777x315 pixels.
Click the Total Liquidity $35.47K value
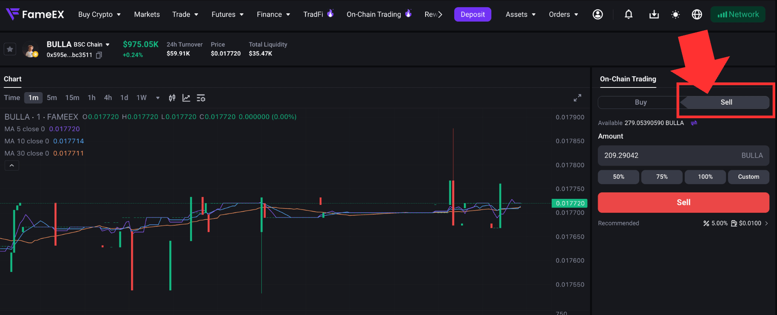tap(261, 53)
